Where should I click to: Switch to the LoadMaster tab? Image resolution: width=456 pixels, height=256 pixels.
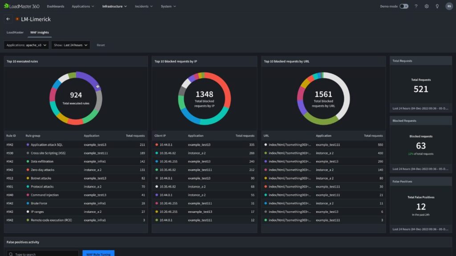pyautogui.click(x=15, y=32)
